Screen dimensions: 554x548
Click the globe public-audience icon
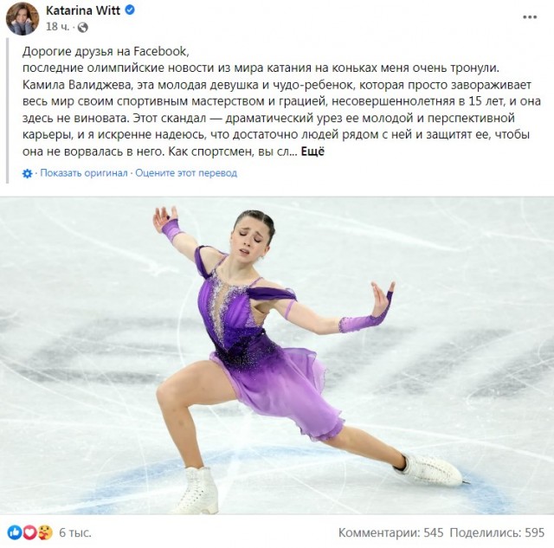[x=83, y=27]
